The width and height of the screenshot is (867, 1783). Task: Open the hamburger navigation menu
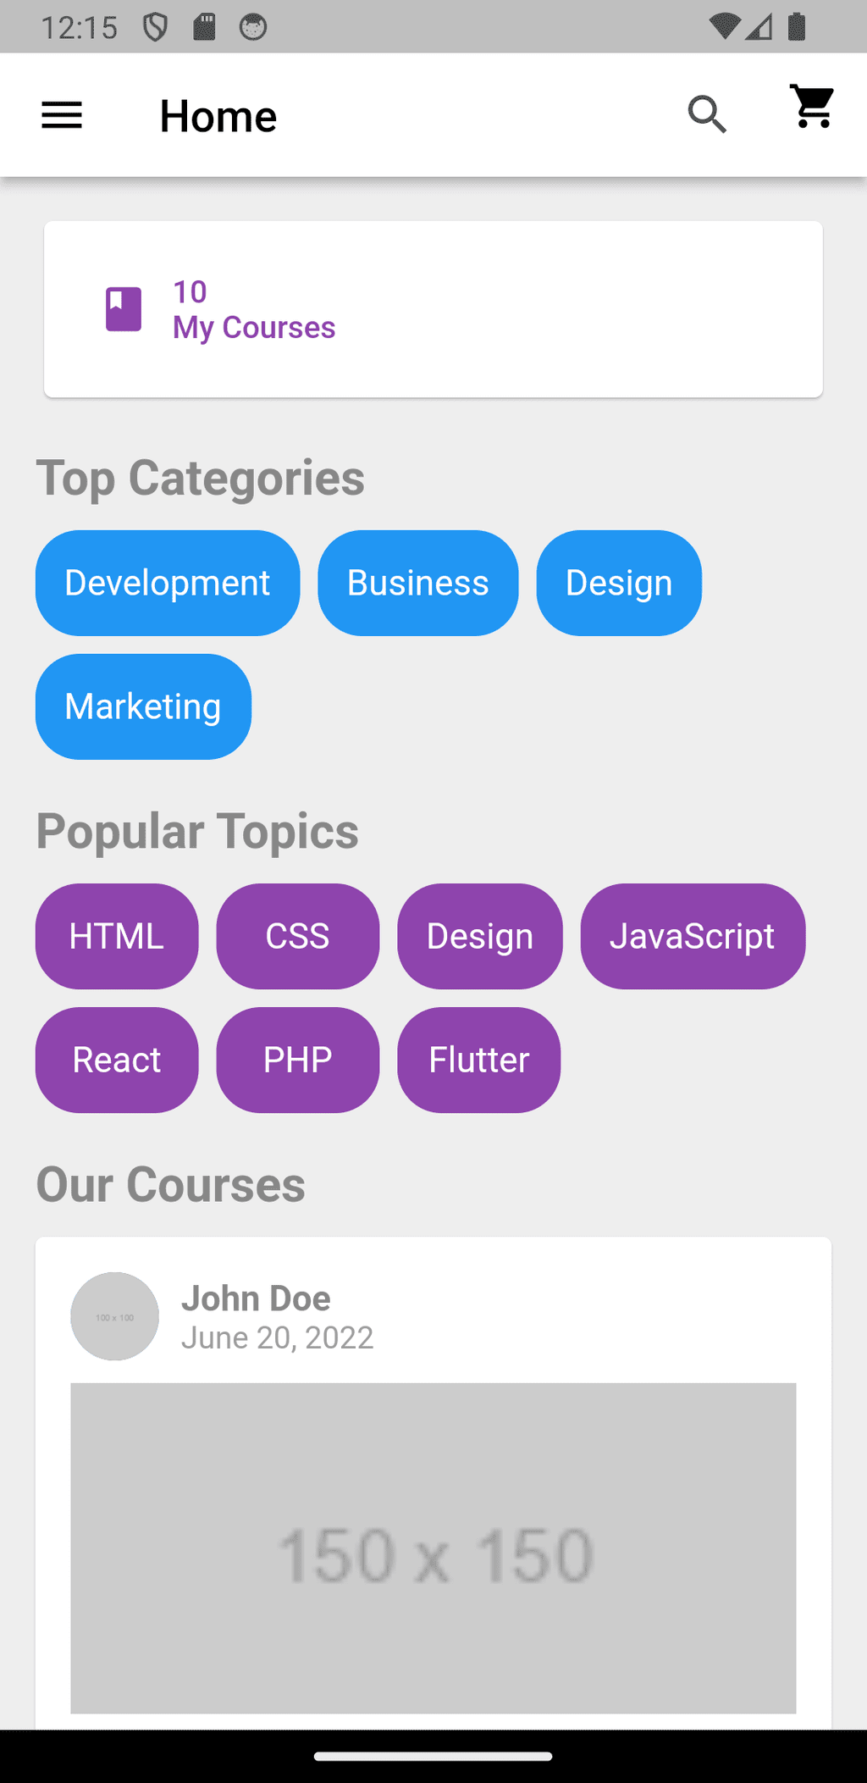click(x=62, y=115)
